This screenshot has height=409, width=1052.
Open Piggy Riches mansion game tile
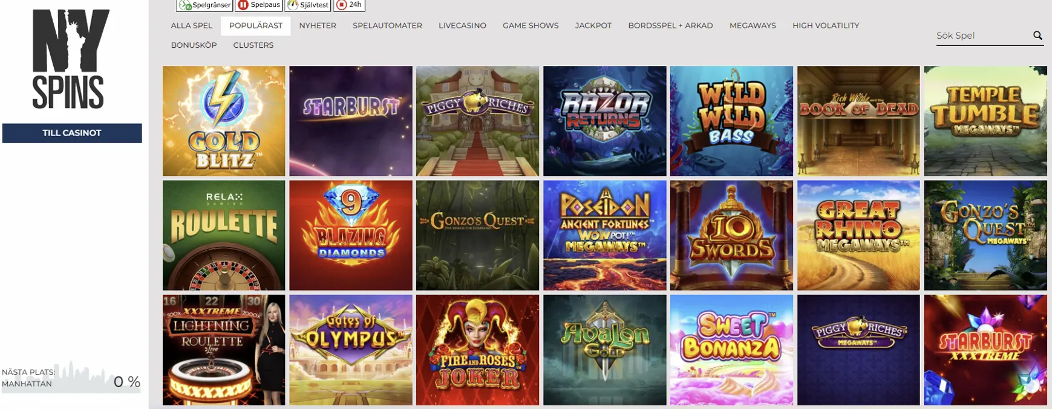477,121
